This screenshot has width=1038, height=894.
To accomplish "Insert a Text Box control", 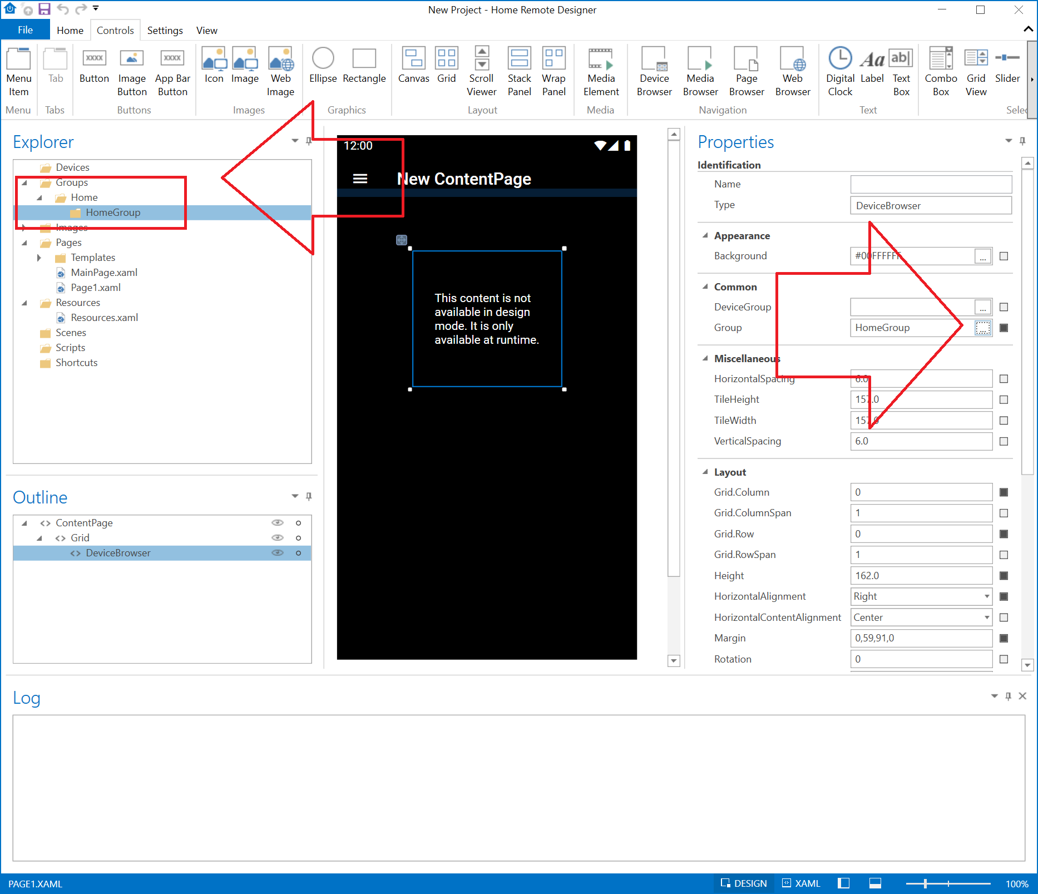I will click(x=901, y=72).
